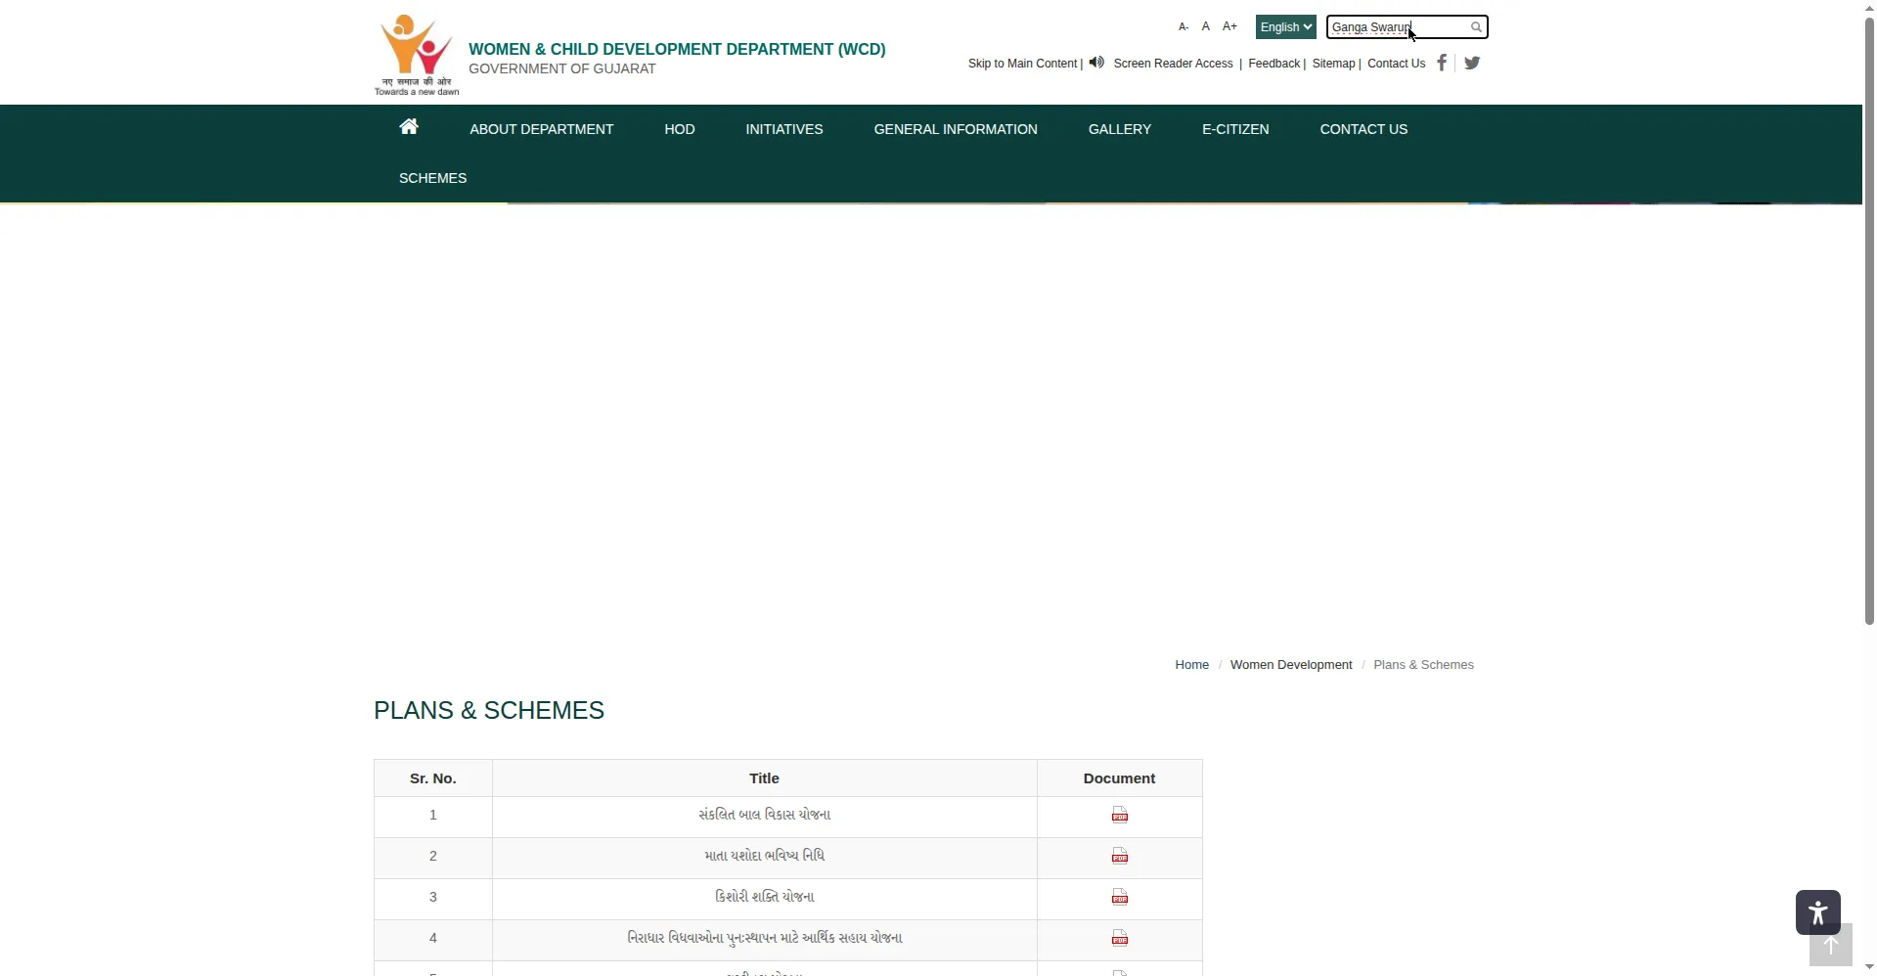Click the home icon in navigation bar
This screenshot has height=976, width=1877.
(409, 127)
